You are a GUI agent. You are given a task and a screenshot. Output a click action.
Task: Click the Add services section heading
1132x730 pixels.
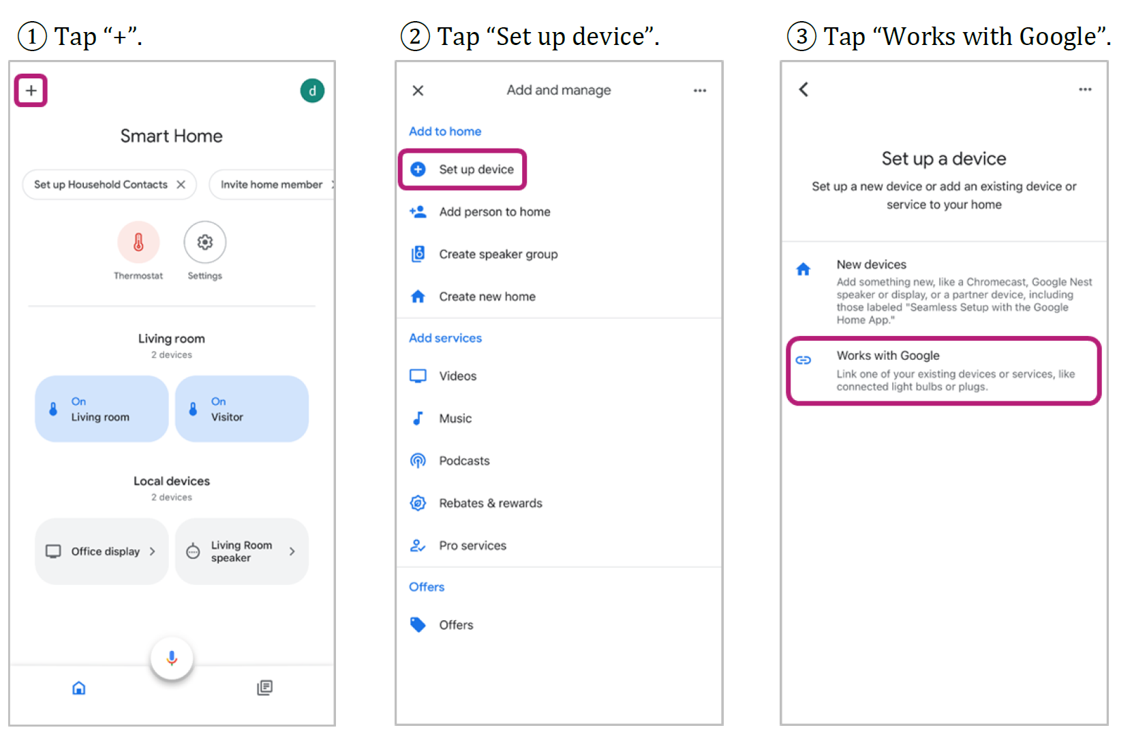[445, 338]
